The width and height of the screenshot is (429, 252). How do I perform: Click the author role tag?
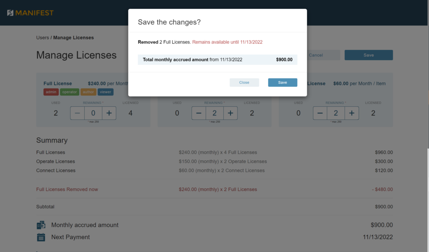pos(88,92)
